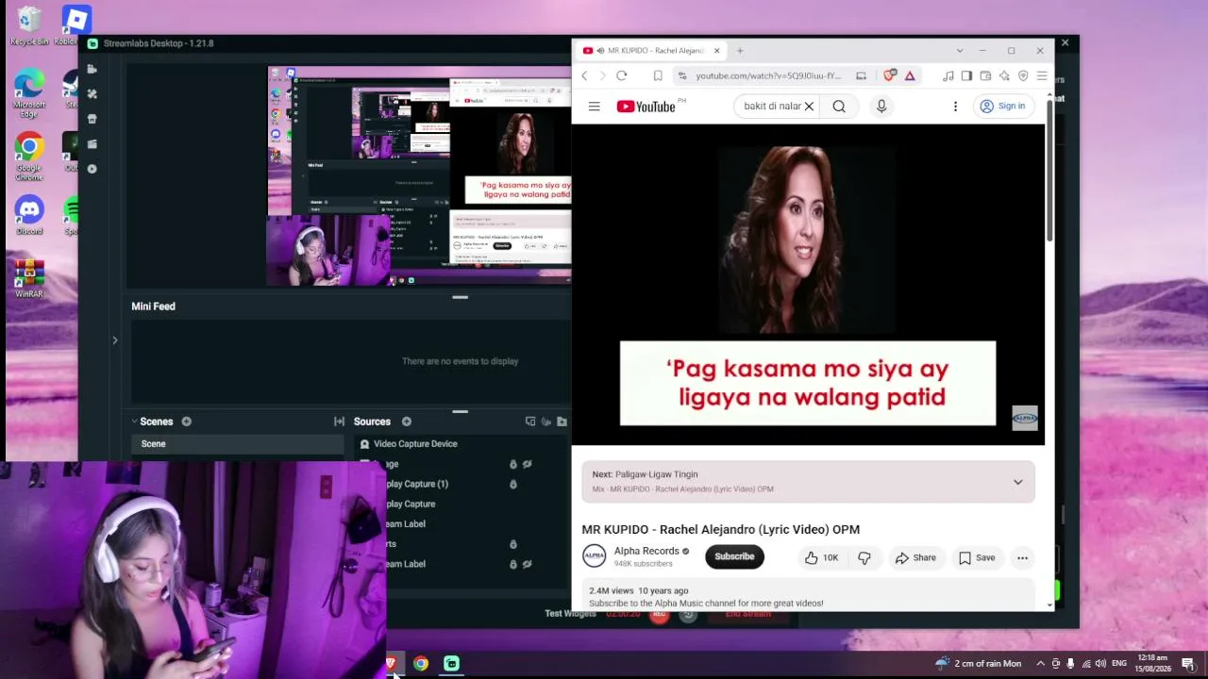Expand the Streamlabs left side panel arrow

(115, 340)
